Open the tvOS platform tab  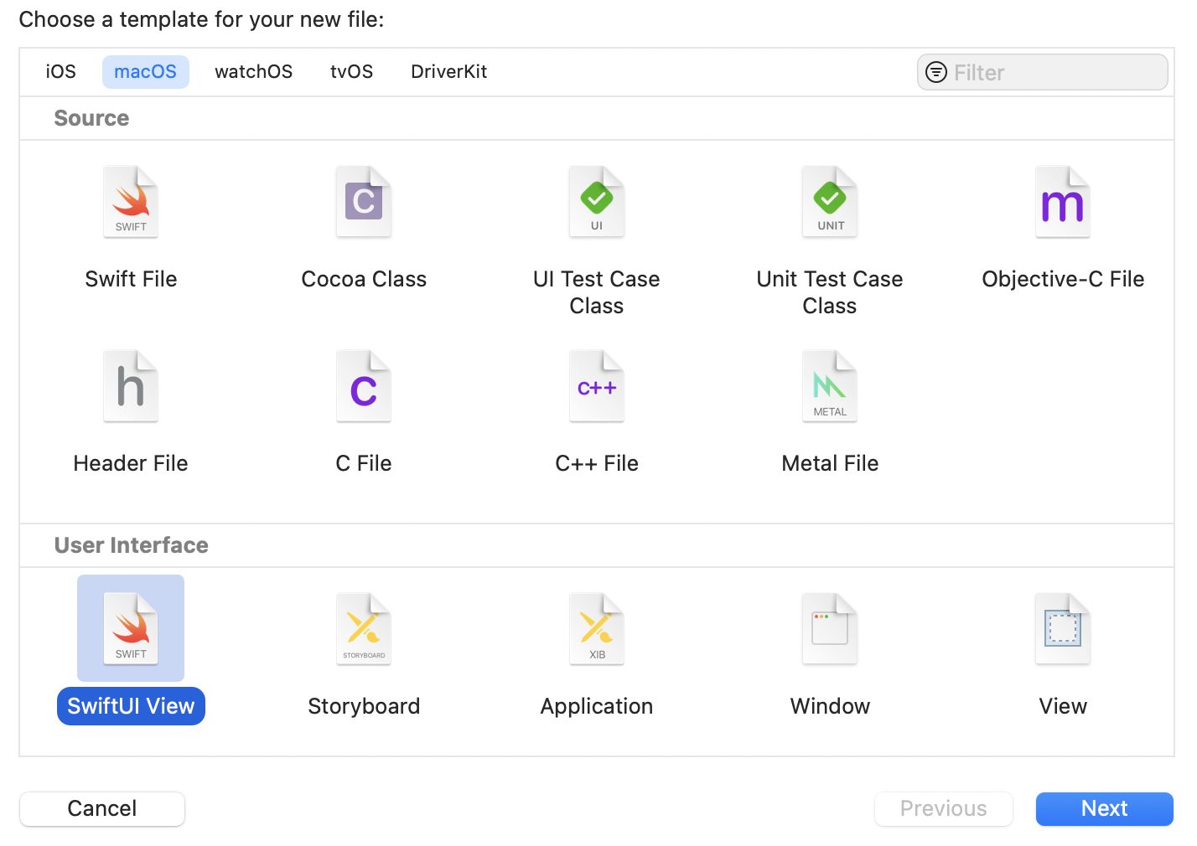click(352, 72)
